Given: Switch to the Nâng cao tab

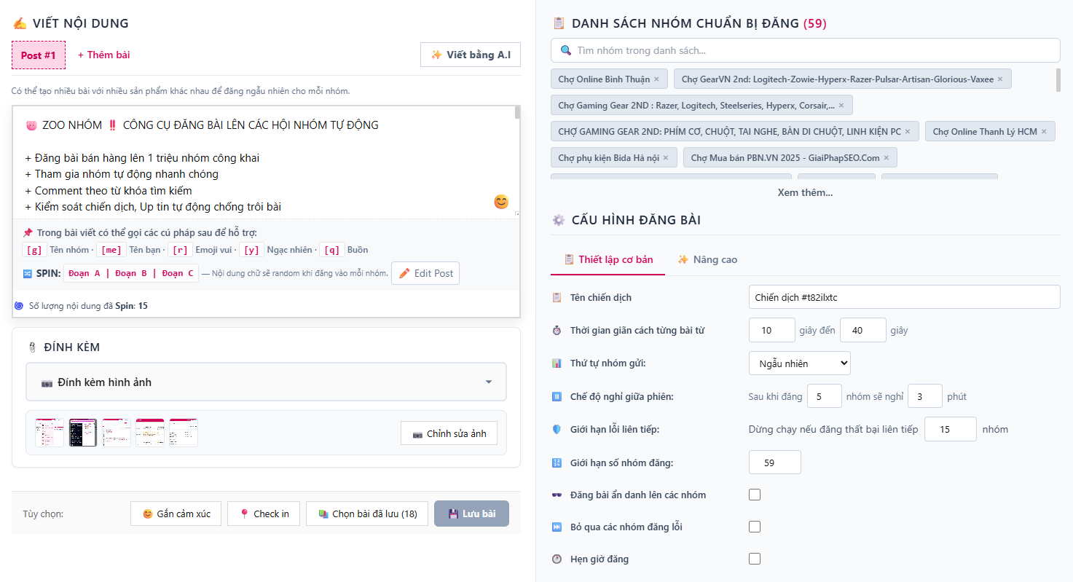Looking at the screenshot, I should (x=707, y=259).
